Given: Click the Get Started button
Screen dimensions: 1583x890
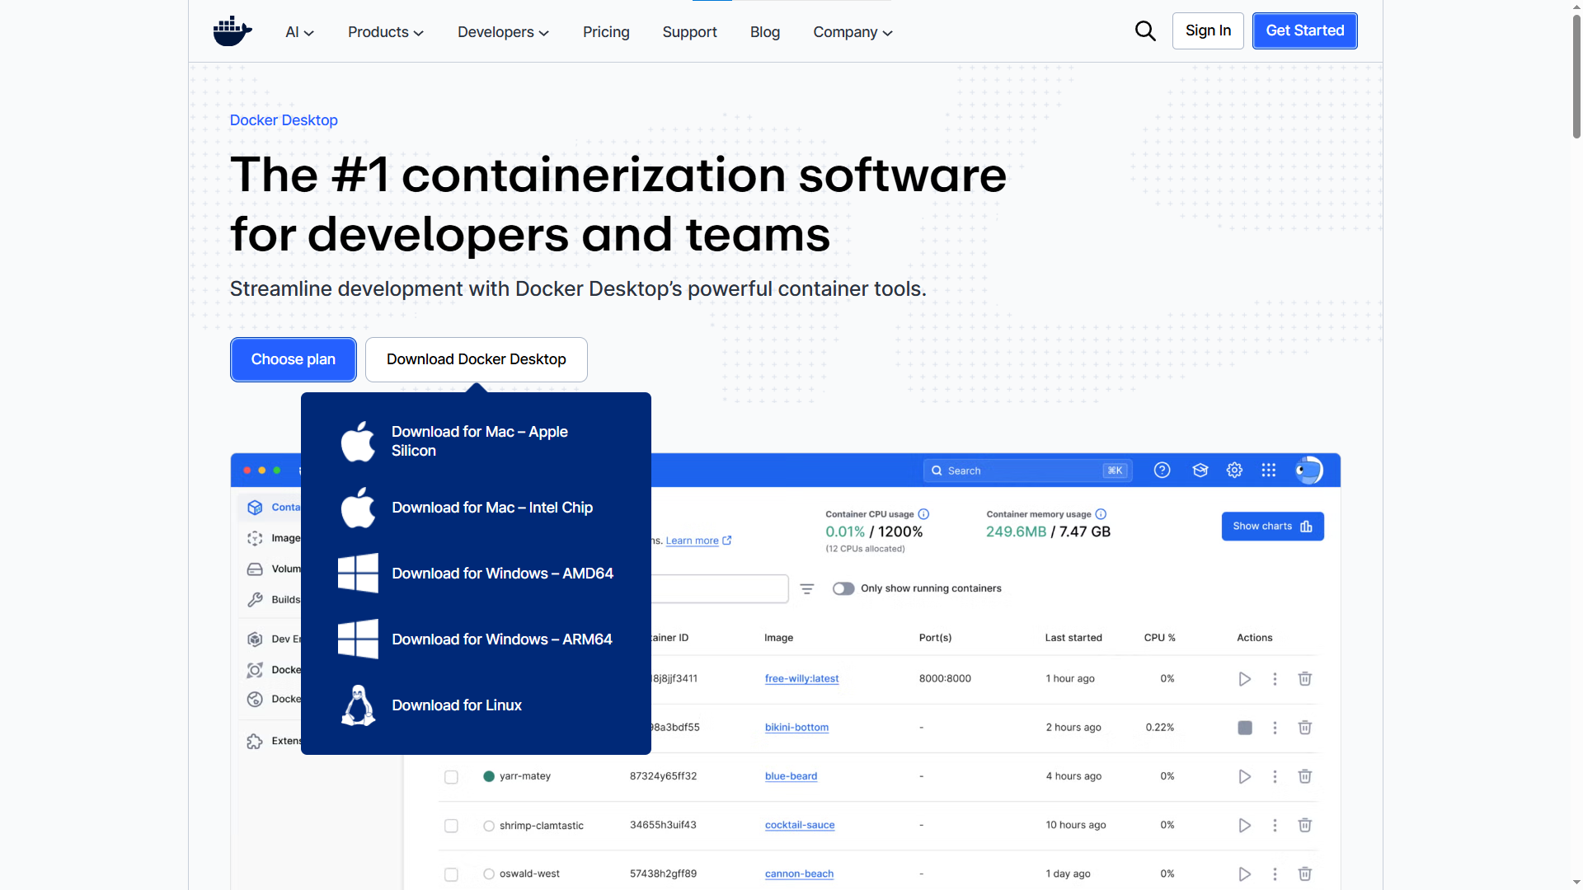Looking at the screenshot, I should coord(1305,31).
